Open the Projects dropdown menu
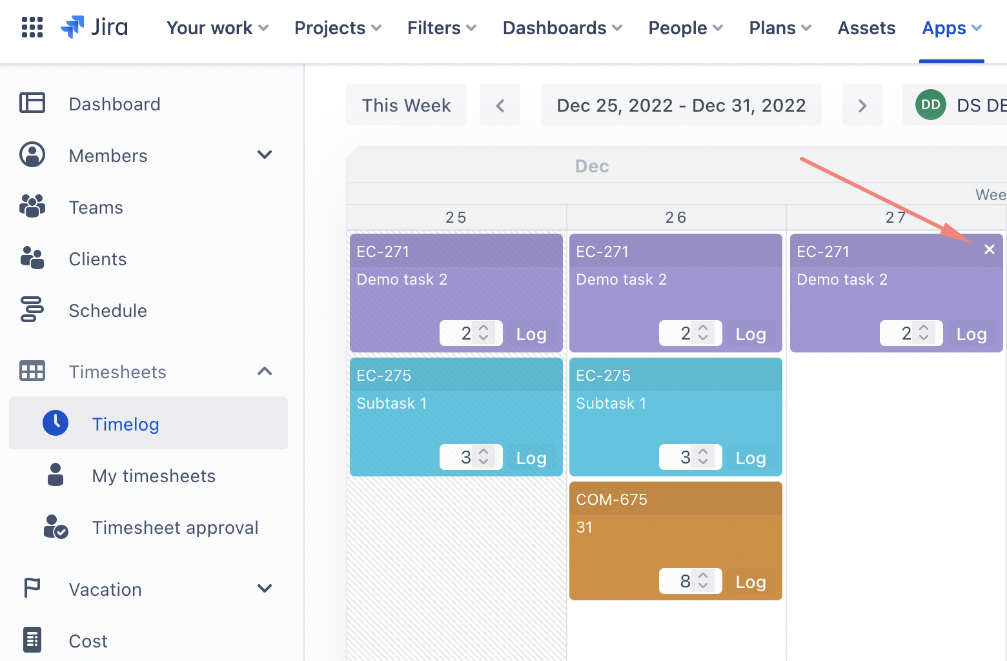1007x661 pixels. click(x=338, y=28)
